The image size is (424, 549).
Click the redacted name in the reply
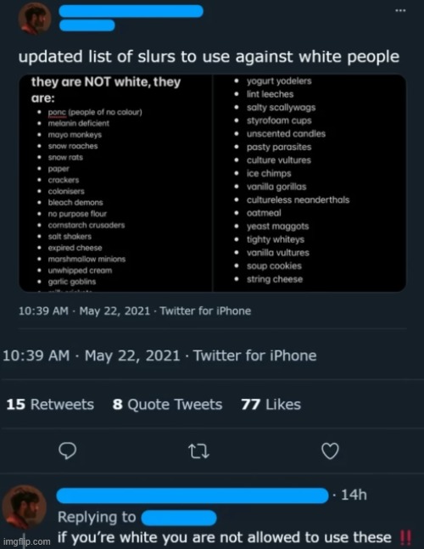pos(192,496)
